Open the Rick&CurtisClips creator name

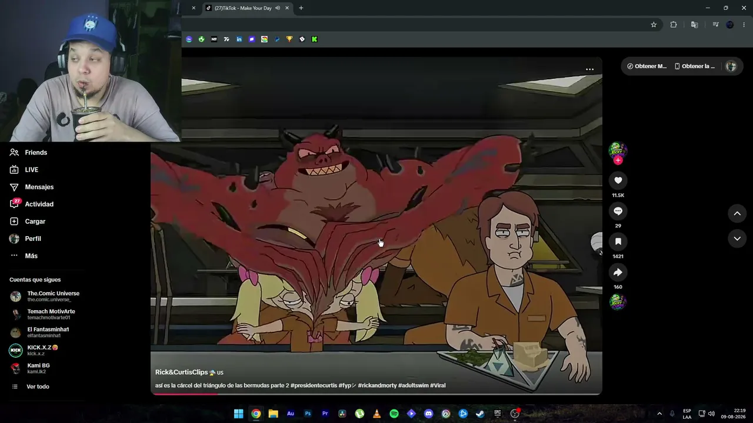tap(181, 372)
